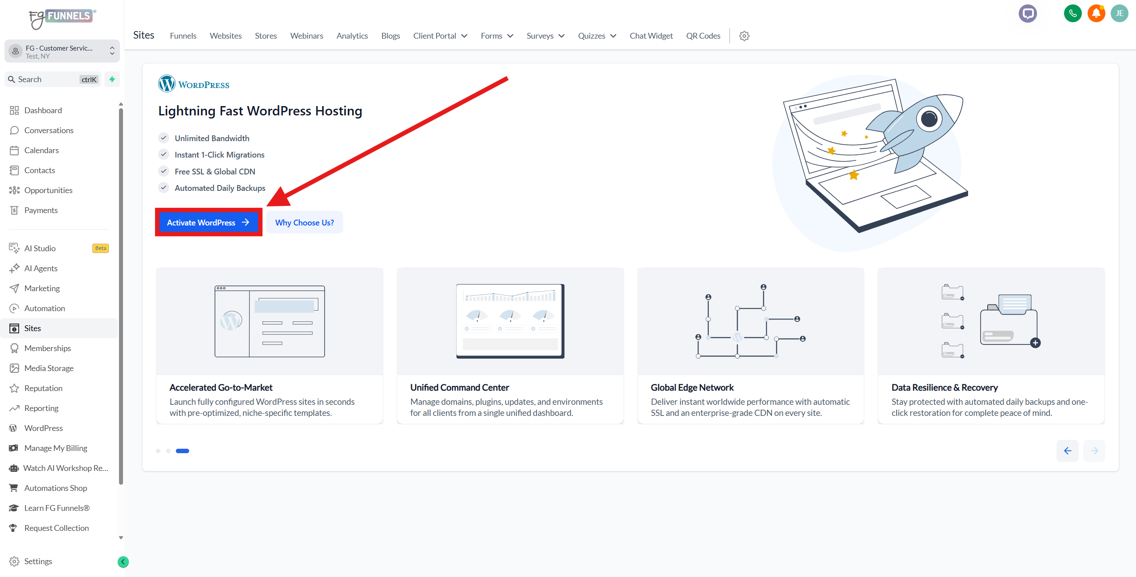Click Unlimited Bandwidth check mark
The width and height of the screenshot is (1136, 577).
164,138
